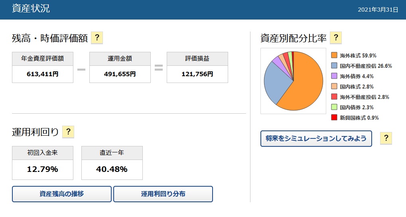Click red 新興国株式 legend swatch
The image size is (406, 217).
click(334, 117)
